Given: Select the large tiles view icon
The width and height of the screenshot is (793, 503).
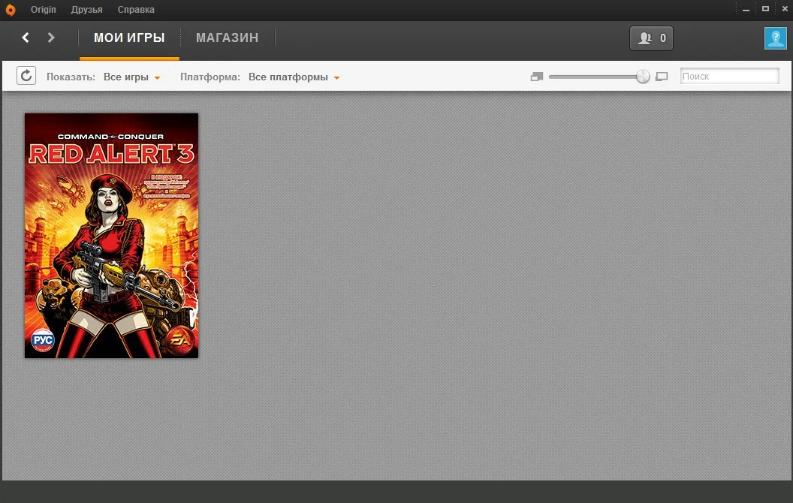Looking at the screenshot, I should 662,77.
